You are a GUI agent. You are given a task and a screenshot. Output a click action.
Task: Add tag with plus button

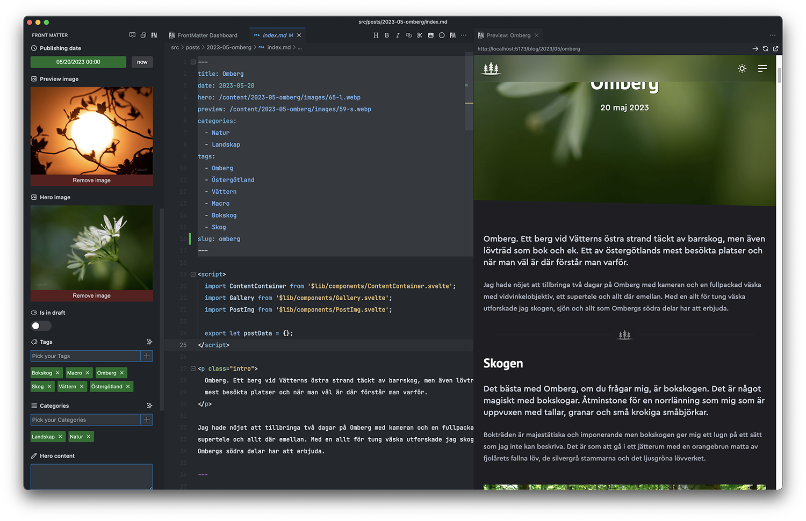click(147, 356)
